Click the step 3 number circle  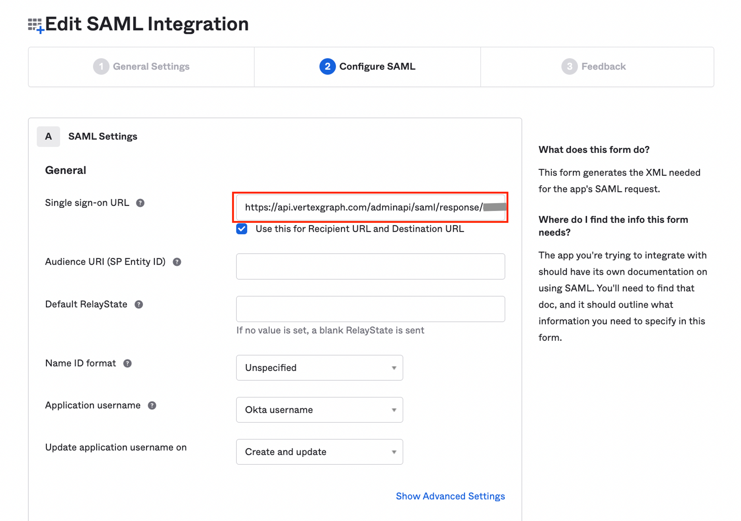click(569, 67)
